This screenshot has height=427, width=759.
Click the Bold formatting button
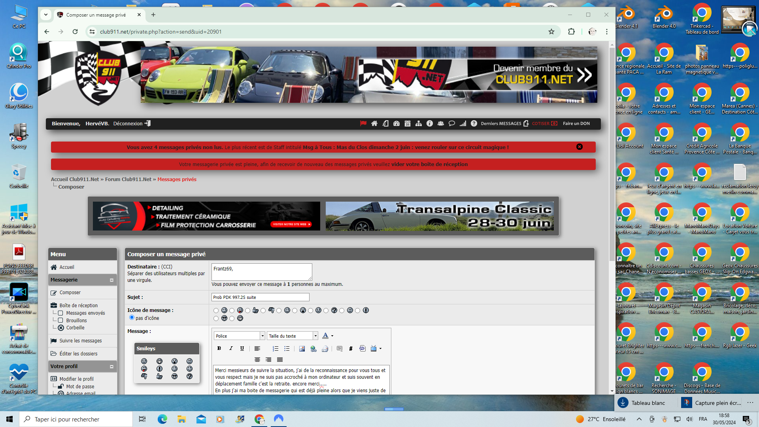coord(219,348)
